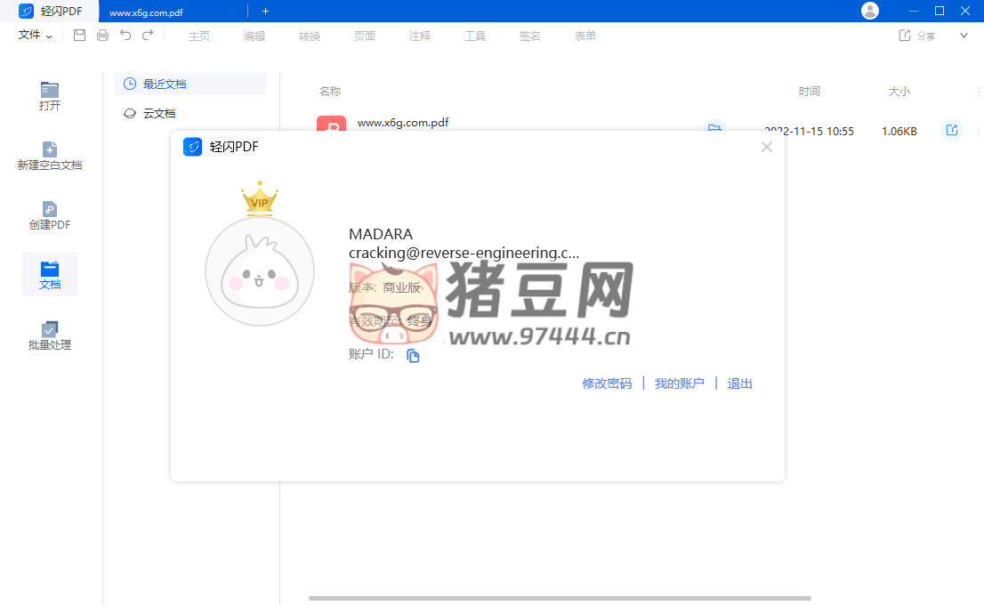Screen dimensions: 984x605
Task: Click Create PDF (创建PDF) sidebar button
Action: pyautogui.click(x=50, y=215)
